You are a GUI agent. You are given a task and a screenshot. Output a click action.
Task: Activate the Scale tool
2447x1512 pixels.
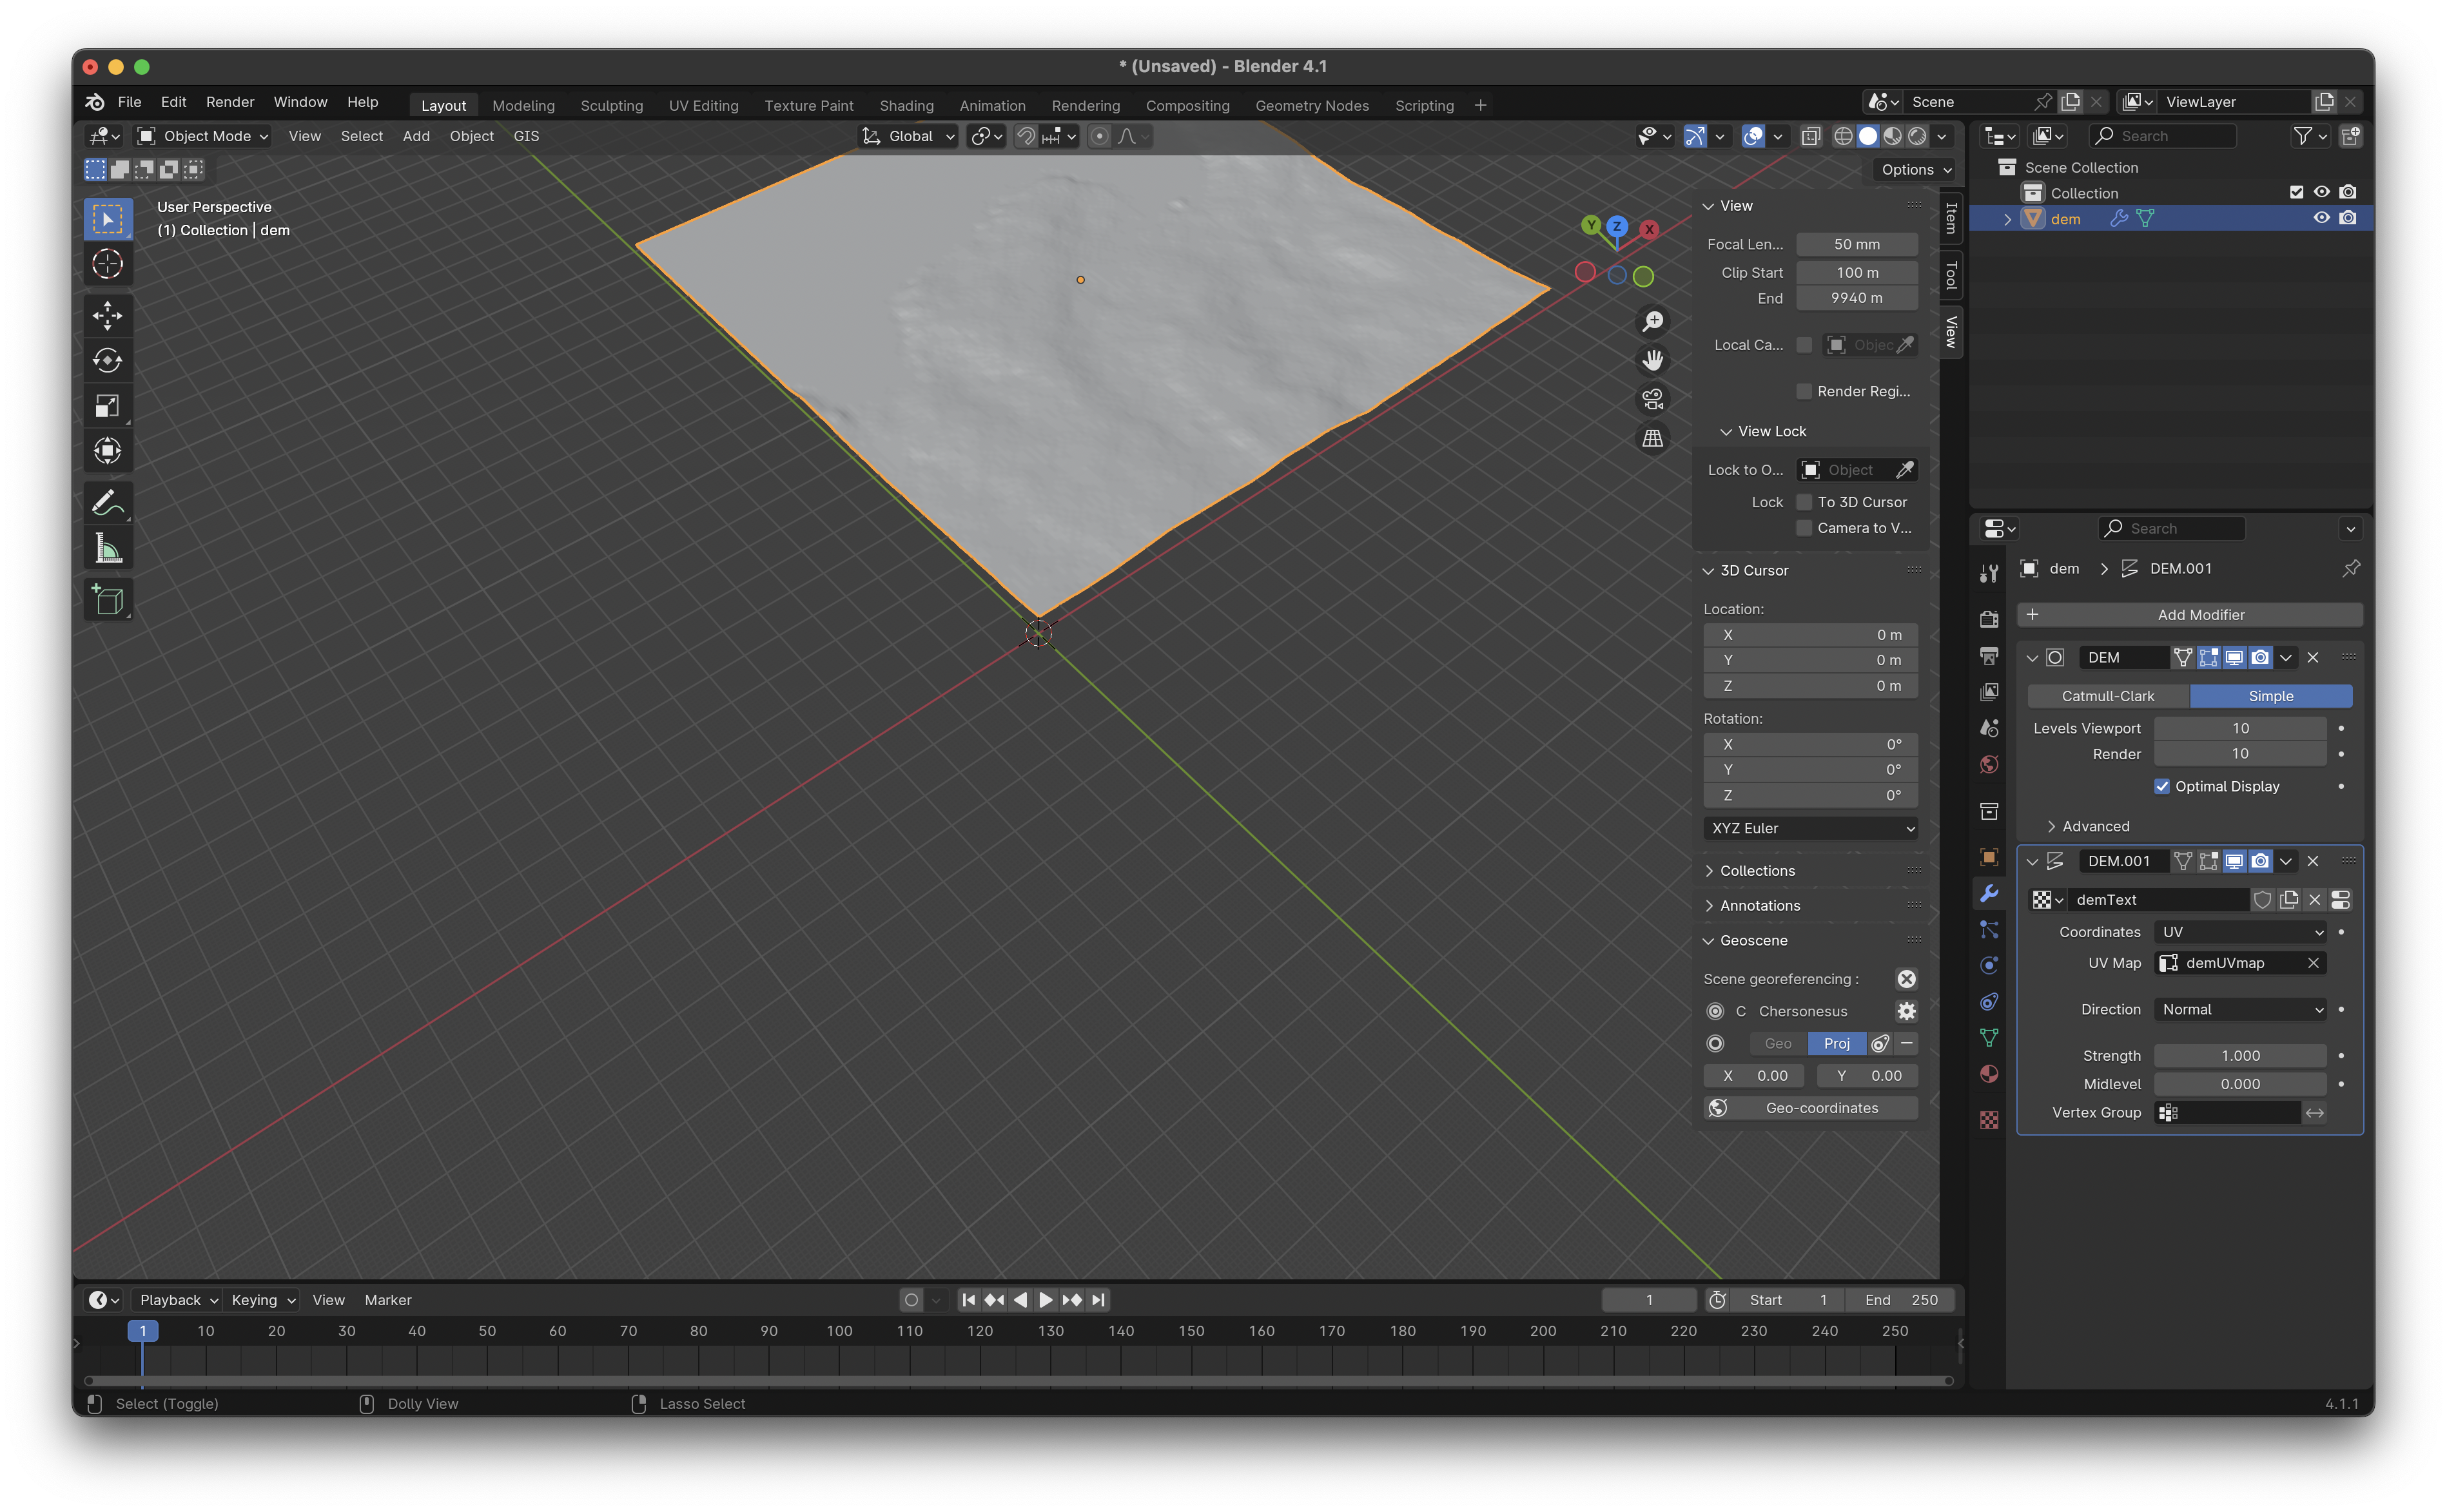coord(108,405)
